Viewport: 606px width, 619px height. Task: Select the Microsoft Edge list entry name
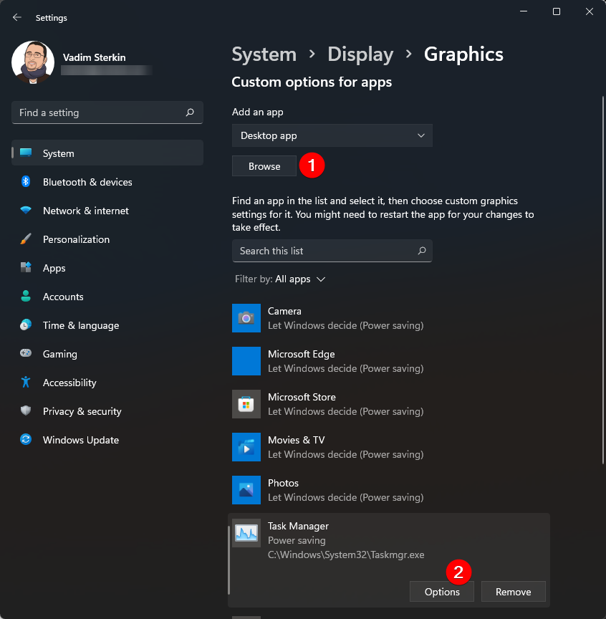pyautogui.click(x=302, y=354)
